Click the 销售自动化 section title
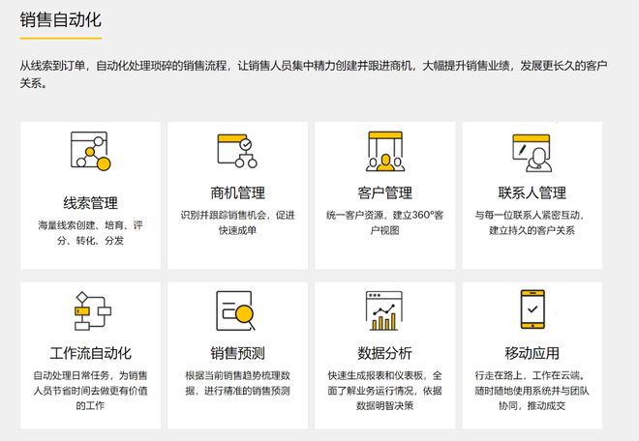This screenshot has height=441, width=639. click(x=60, y=19)
